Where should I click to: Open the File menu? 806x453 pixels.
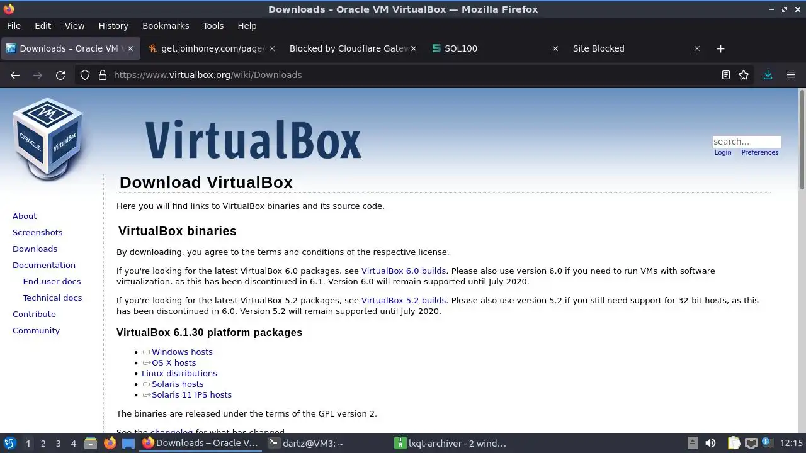(13, 26)
